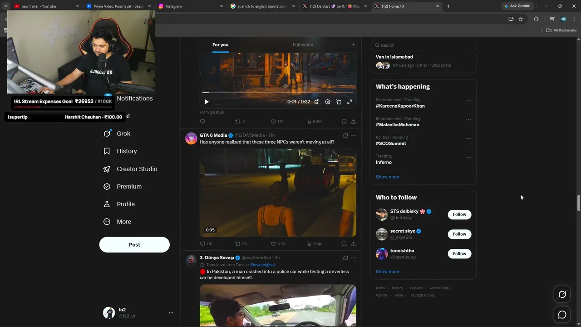The width and height of the screenshot is (581, 327).
Task: Like the GTA 6 Media post
Action: [273, 244]
